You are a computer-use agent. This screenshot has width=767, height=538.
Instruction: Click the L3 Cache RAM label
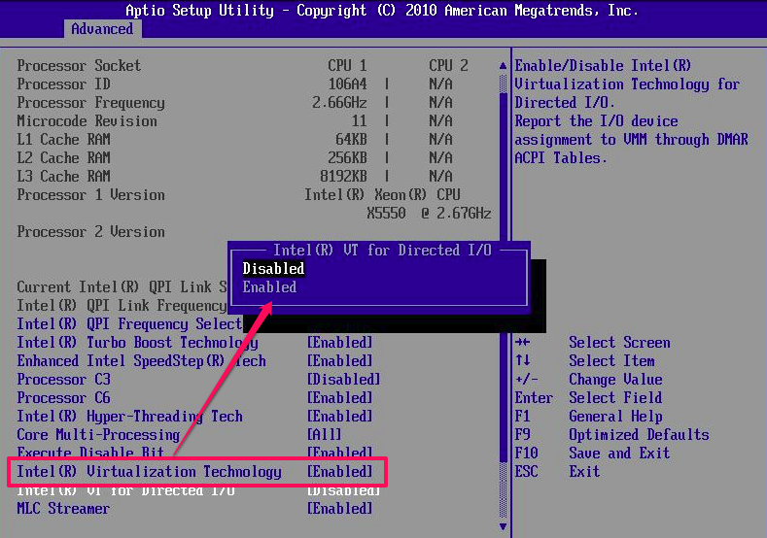(63, 177)
